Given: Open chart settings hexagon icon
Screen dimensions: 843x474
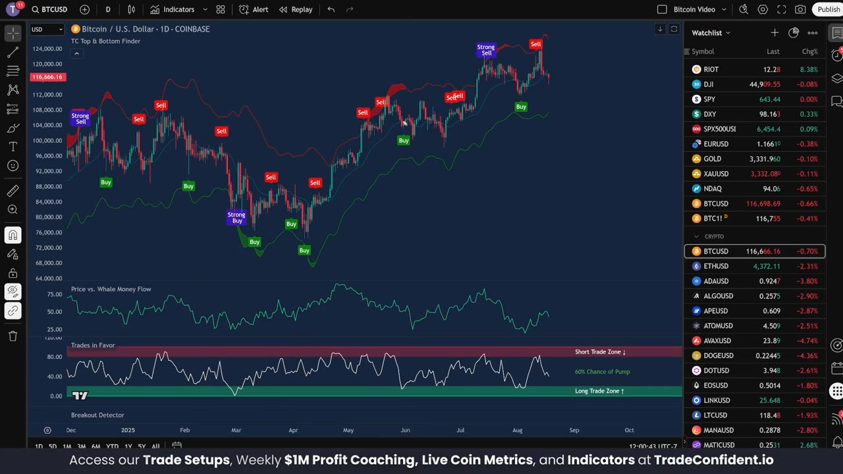Looking at the screenshot, I should coord(763,9).
